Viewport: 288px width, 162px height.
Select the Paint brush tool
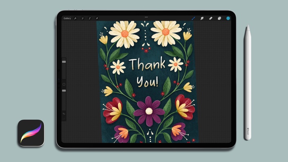pyautogui.click(x=193, y=18)
